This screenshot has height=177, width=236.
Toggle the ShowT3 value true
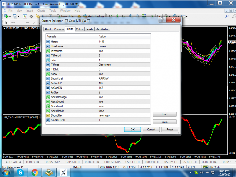coord(124,74)
